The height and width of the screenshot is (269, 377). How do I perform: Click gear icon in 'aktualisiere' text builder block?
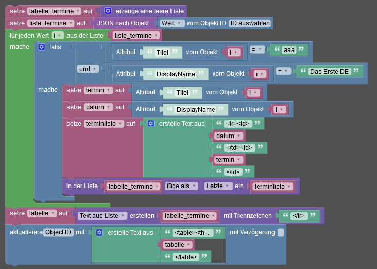coord(99,232)
